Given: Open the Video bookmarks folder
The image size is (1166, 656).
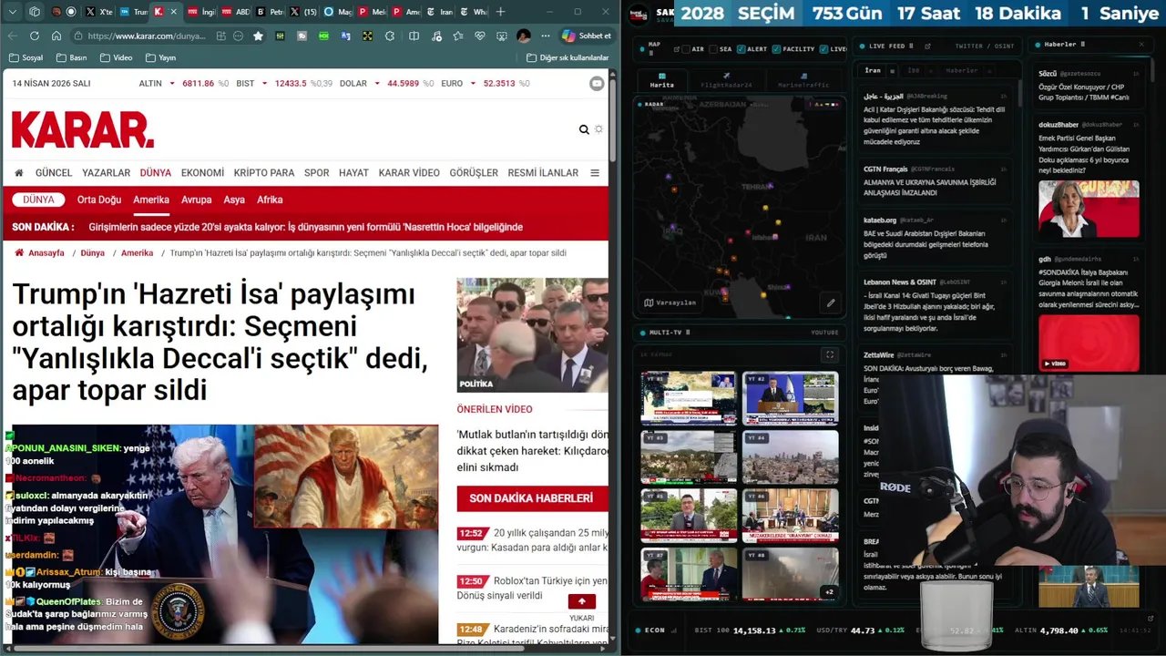Looking at the screenshot, I should point(116,57).
